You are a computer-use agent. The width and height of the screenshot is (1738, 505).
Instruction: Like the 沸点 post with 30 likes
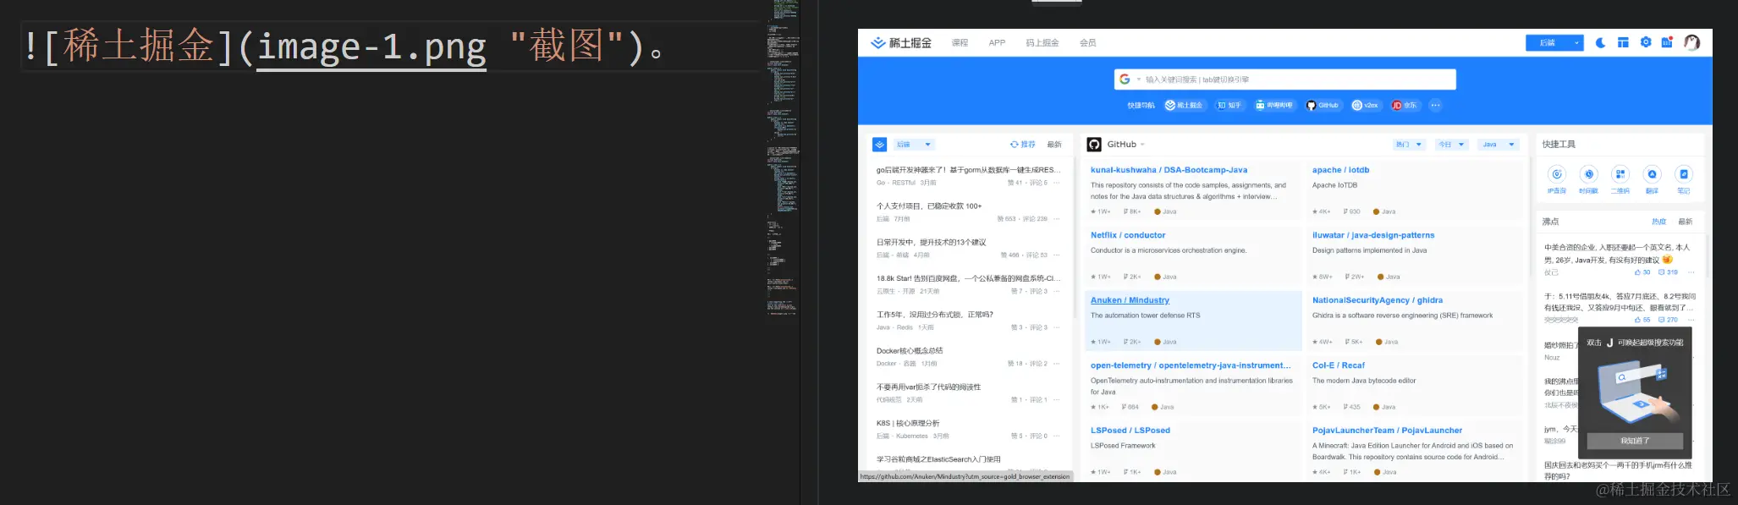(x=1642, y=272)
